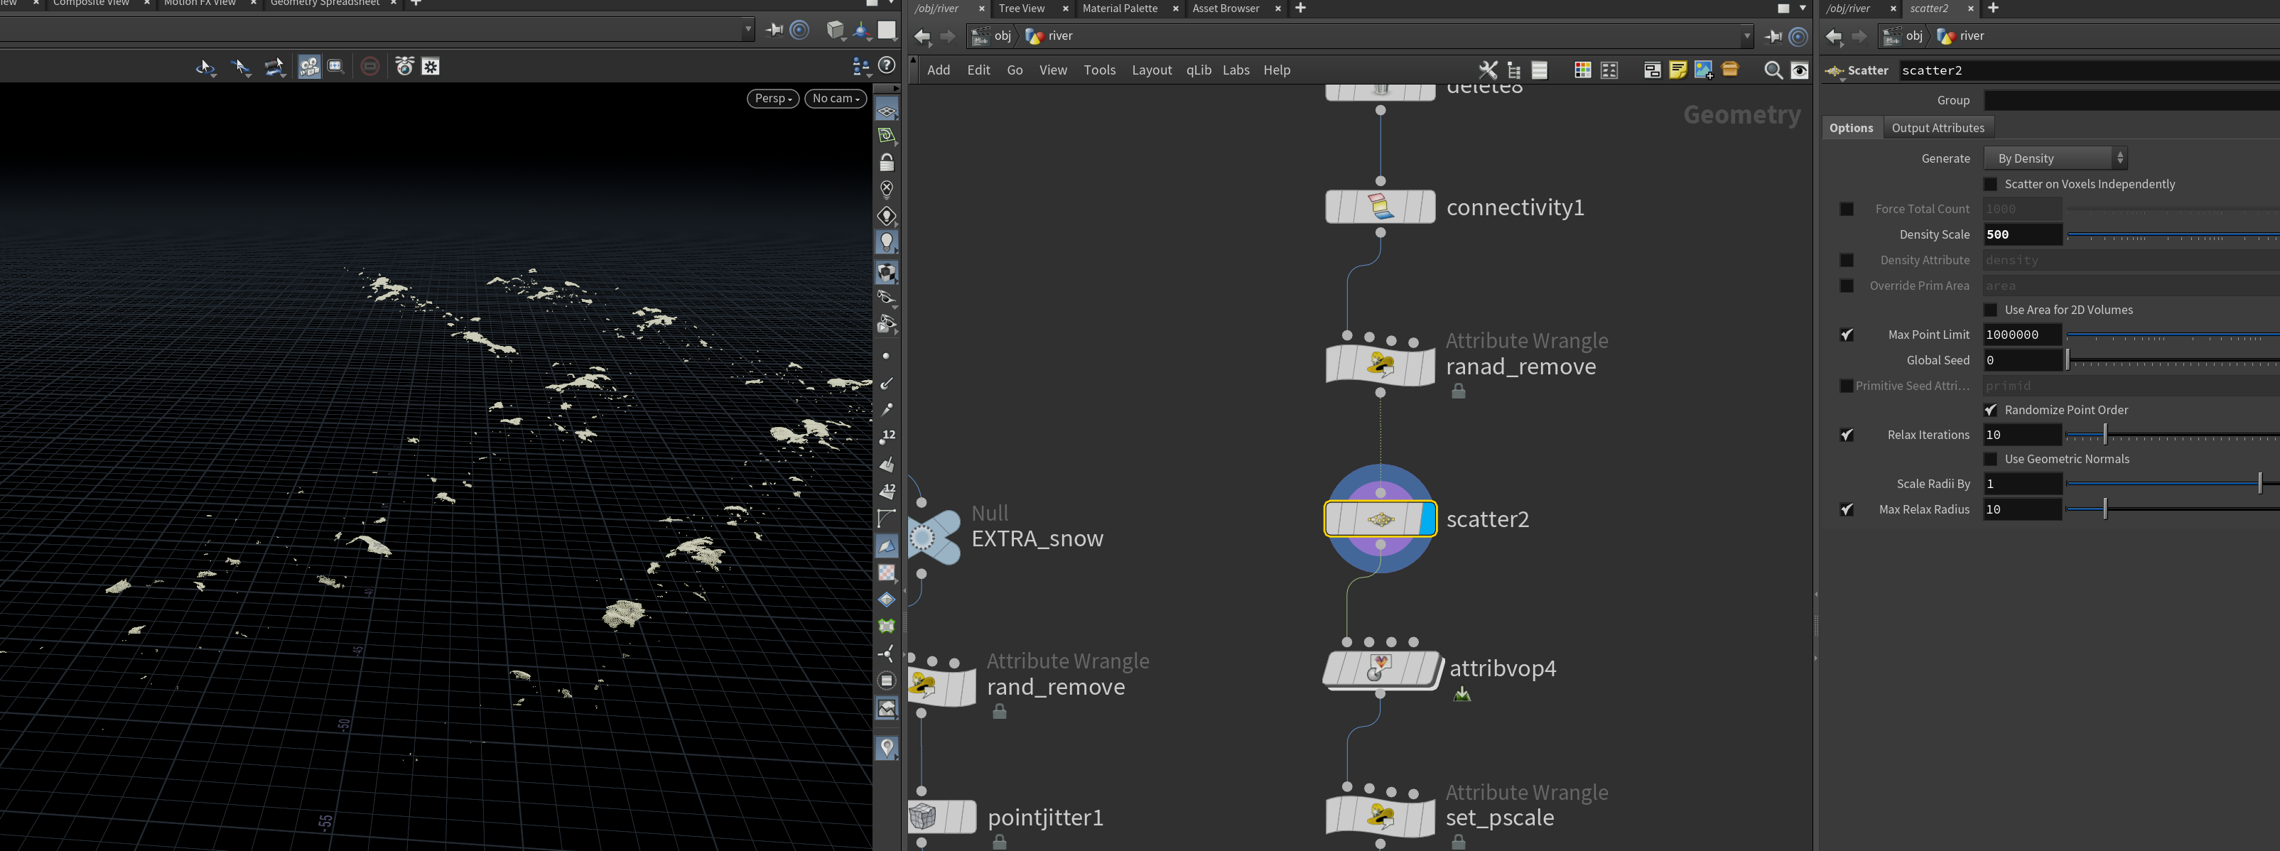Enable Use Geometric Normals

click(x=1991, y=459)
